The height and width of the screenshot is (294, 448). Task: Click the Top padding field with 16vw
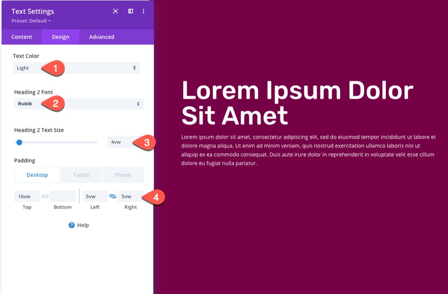click(x=27, y=196)
